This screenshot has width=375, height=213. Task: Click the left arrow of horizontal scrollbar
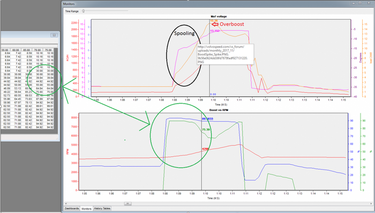point(66,204)
